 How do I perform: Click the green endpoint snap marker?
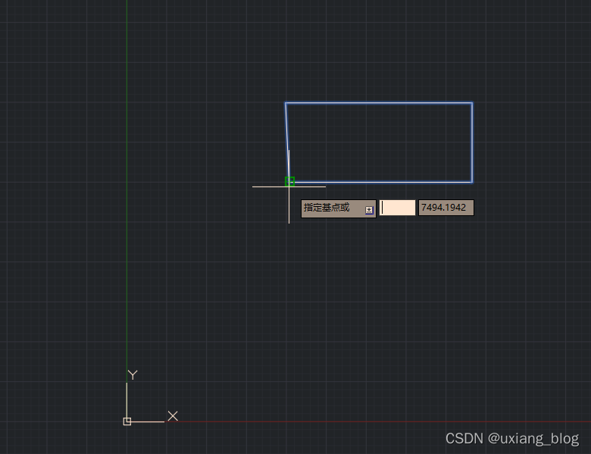(289, 181)
